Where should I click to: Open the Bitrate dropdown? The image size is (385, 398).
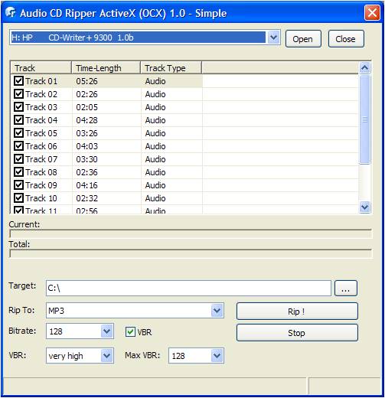[106, 331]
